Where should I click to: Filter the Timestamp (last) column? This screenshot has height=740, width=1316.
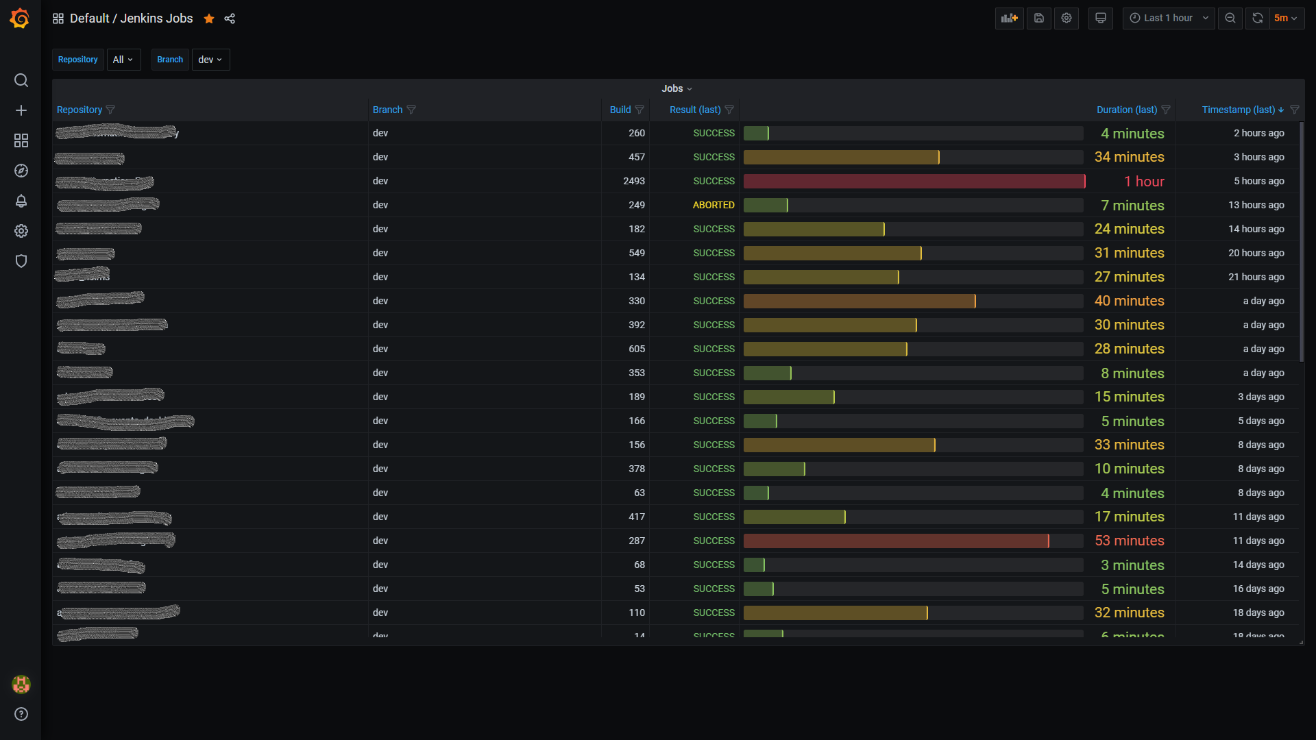click(x=1295, y=110)
